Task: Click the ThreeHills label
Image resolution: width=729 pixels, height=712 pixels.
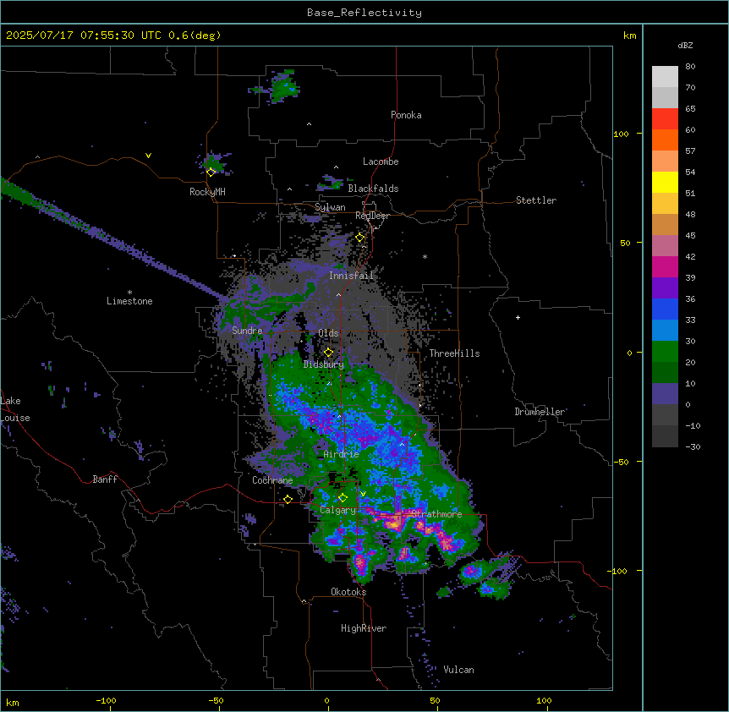Action: coord(454,353)
